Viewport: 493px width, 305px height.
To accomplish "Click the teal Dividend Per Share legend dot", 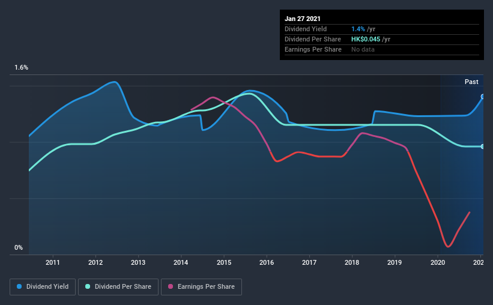I will (x=88, y=286).
